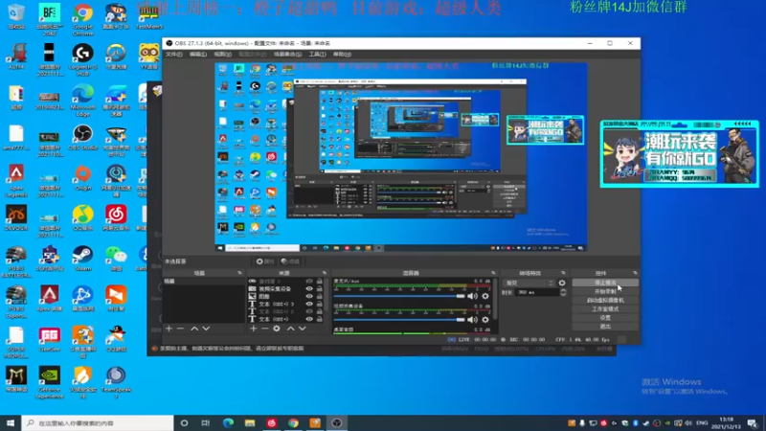The height and width of the screenshot is (431, 766).
Task: Remove selected source with minus icon
Action: 265,329
